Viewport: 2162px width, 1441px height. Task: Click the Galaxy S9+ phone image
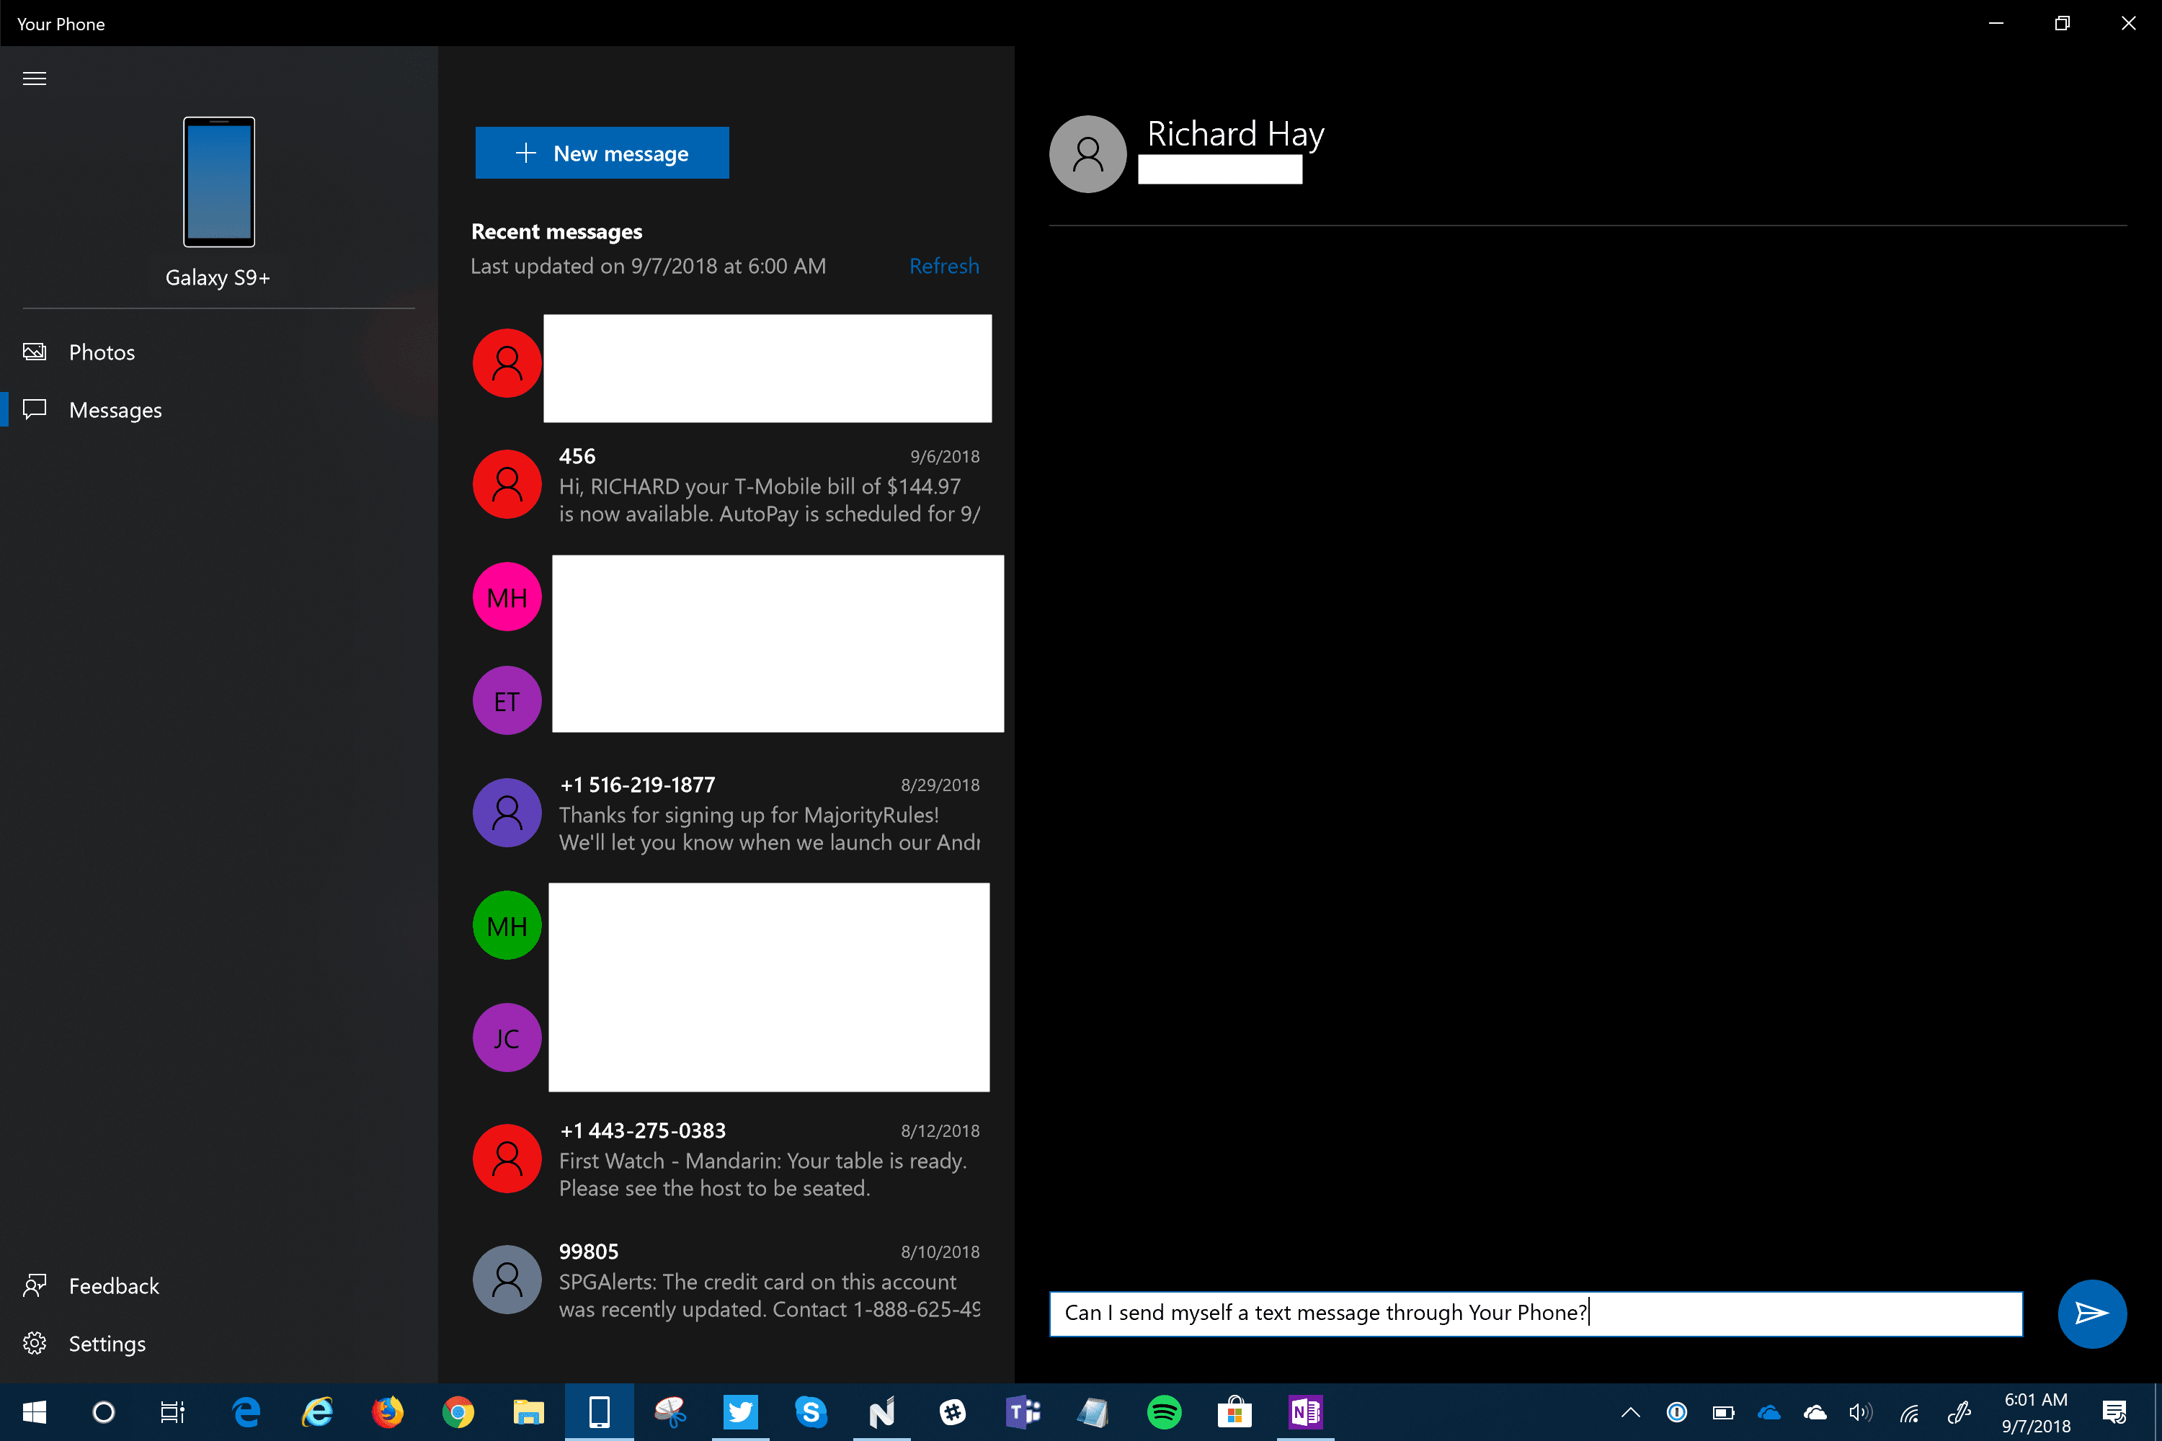(x=218, y=182)
